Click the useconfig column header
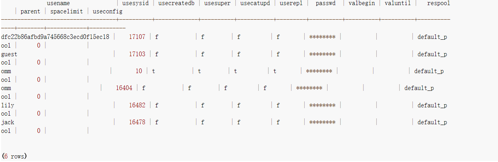The height and width of the screenshot is (162, 498). [x=107, y=11]
